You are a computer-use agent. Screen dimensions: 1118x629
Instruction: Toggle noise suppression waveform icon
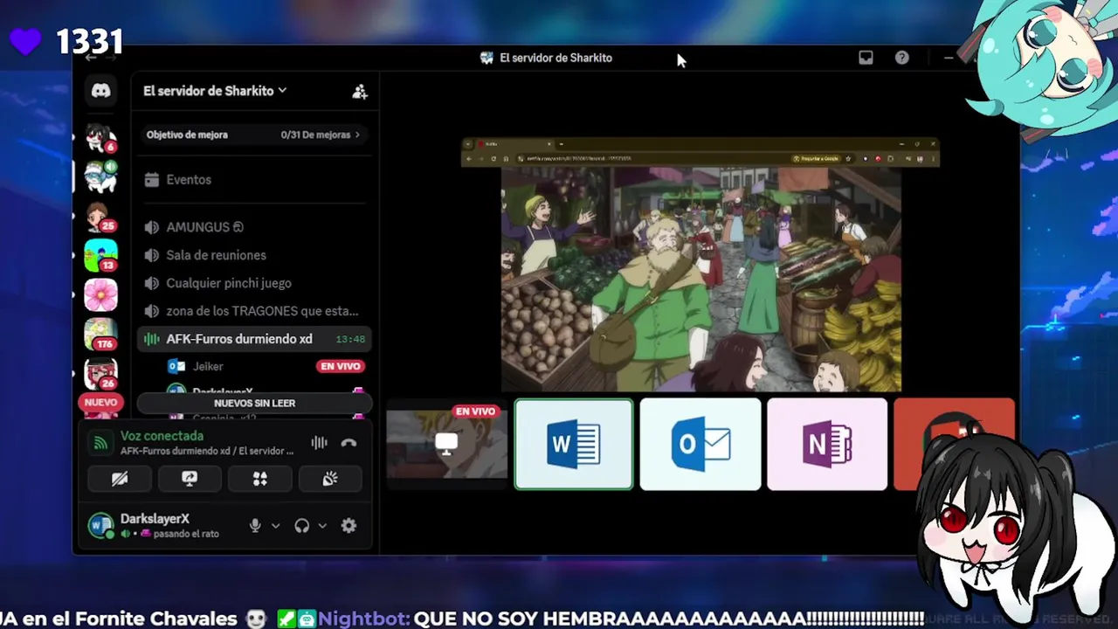tap(319, 443)
